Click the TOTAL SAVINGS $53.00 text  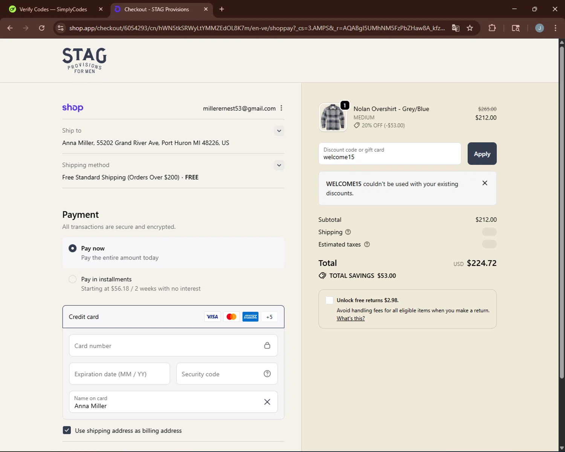click(363, 276)
